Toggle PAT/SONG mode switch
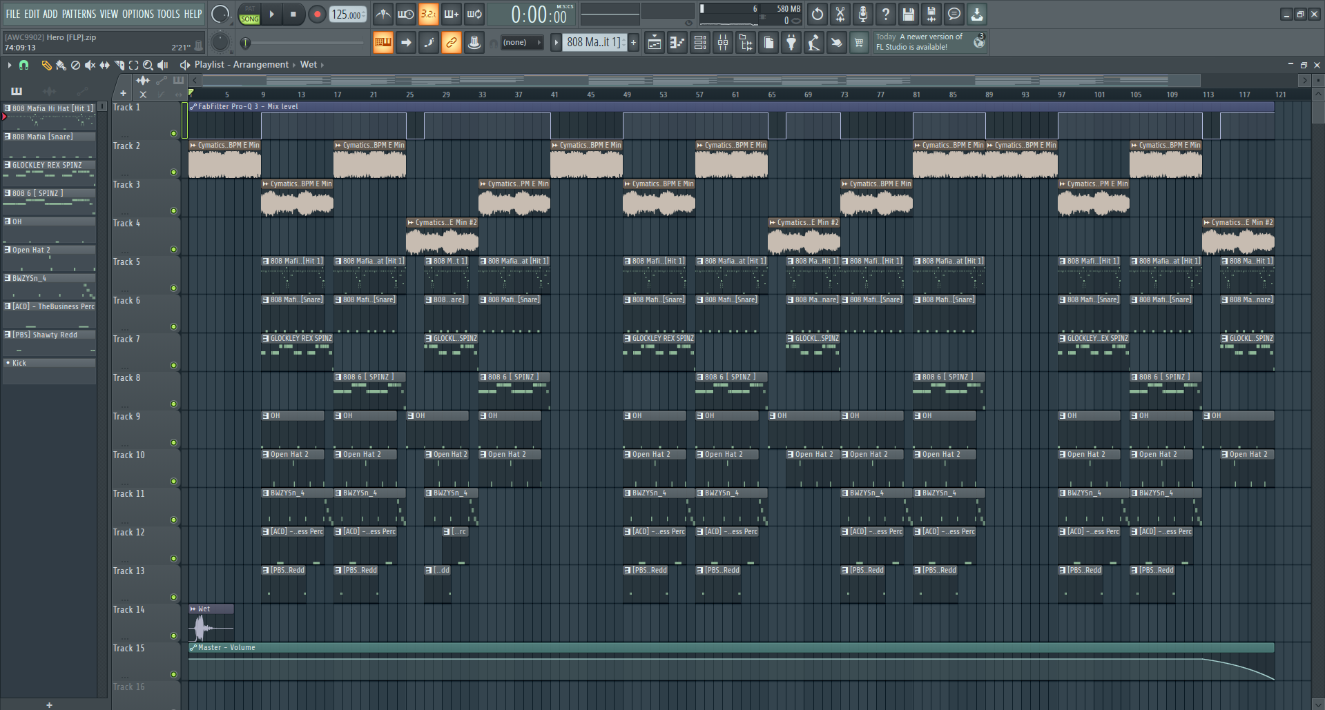Image resolution: width=1325 pixels, height=710 pixels. coord(250,14)
